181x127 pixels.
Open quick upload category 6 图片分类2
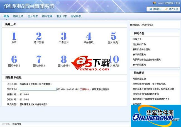point(14,61)
